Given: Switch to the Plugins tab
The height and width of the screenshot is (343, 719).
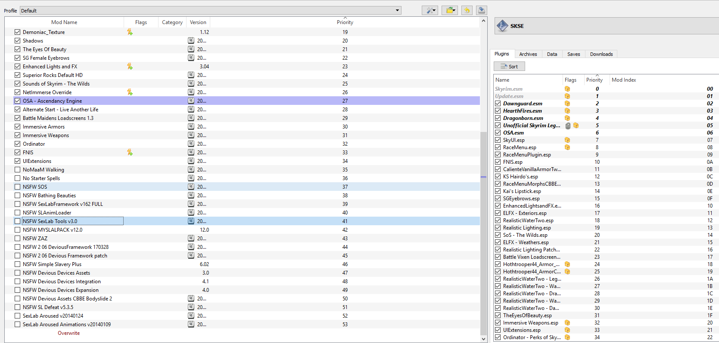Looking at the screenshot, I should click(501, 54).
